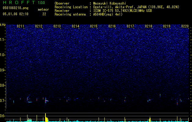Click the HROFFT program title
Image resolution: width=192 pixels, height=122 pixels.
pyautogui.click(x=19, y=2)
